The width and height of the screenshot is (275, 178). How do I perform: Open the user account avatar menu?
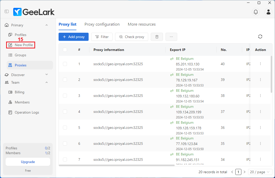[x=268, y=12]
